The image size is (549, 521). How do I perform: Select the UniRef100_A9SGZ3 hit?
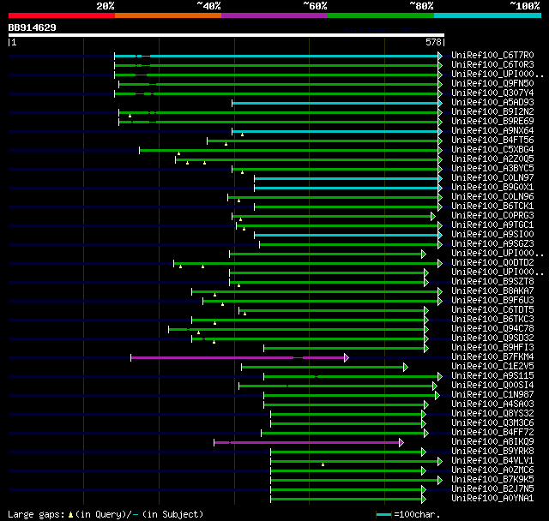tap(492, 244)
